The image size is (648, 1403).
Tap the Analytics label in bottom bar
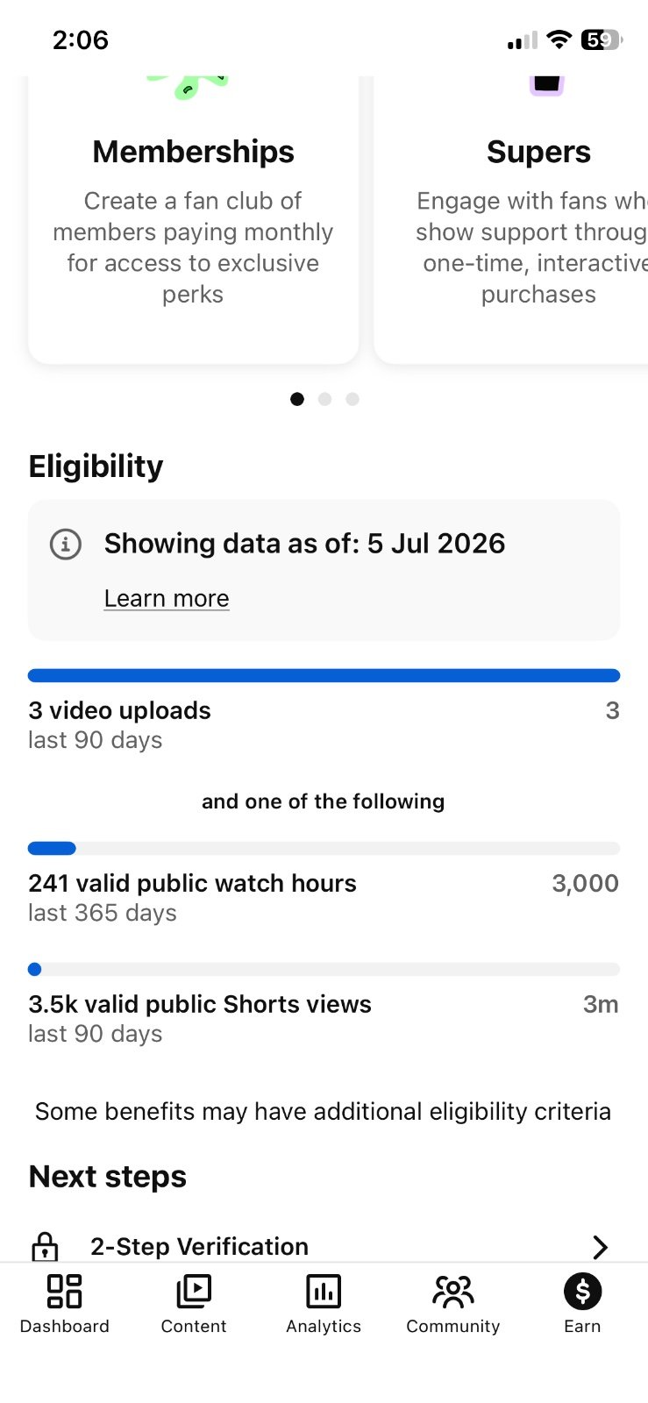click(324, 1326)
